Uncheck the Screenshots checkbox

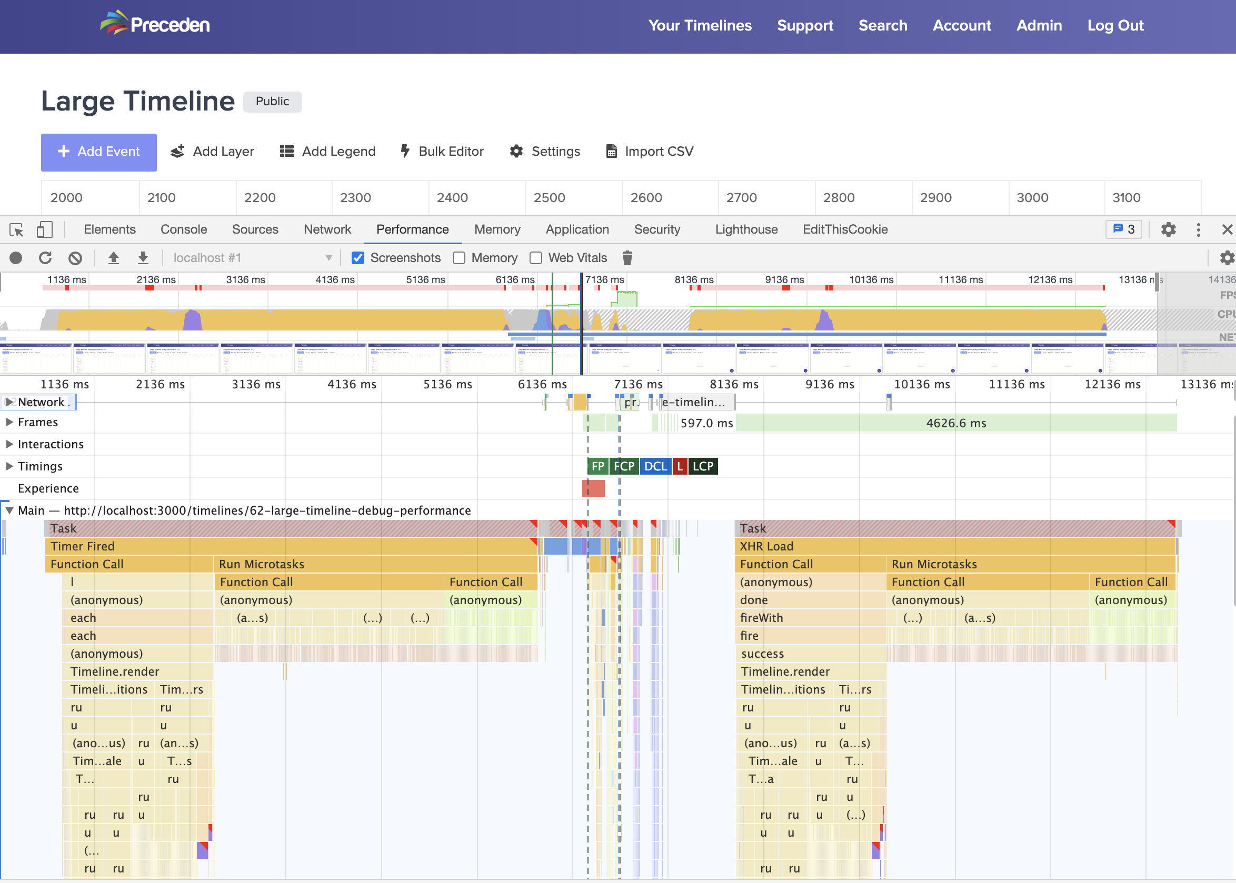coord(358,258)
